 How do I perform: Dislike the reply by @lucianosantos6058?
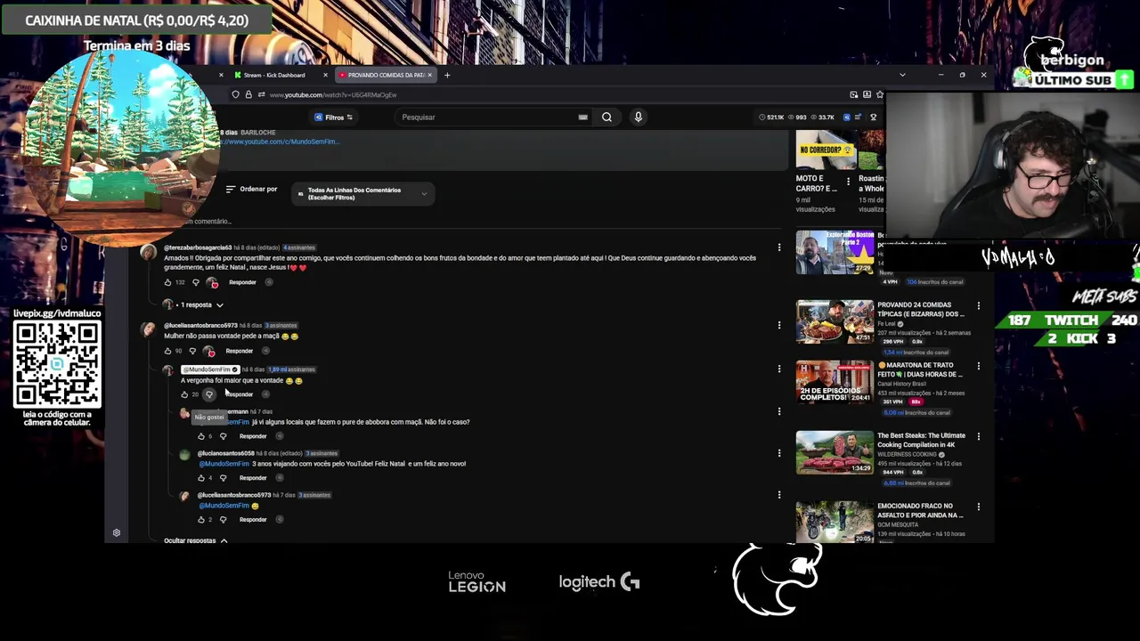[223, 478]
